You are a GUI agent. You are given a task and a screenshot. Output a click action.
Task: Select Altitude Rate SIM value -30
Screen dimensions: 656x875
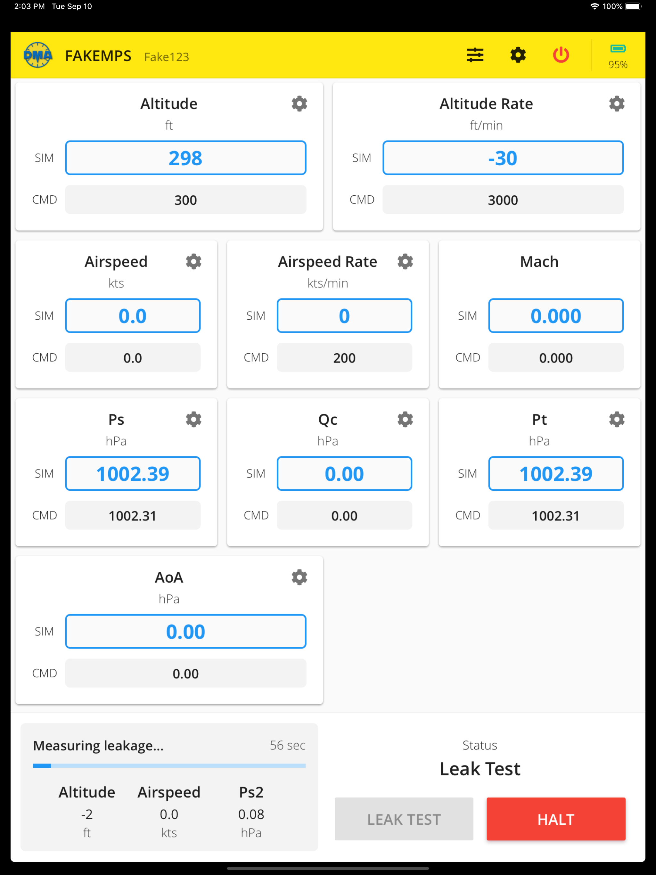503,158
